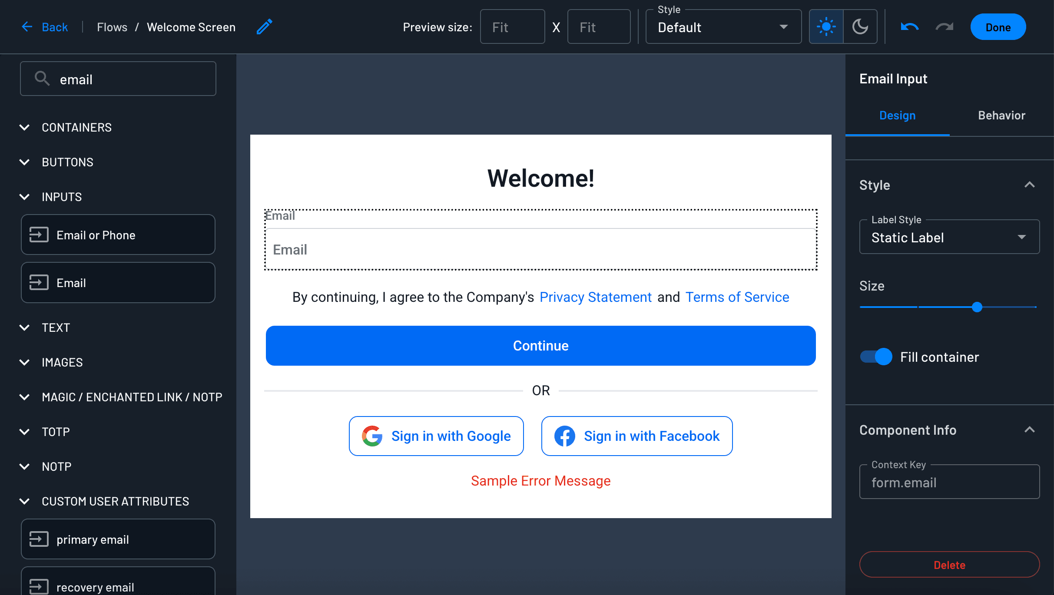Image resolution: width=1054 pixels, height=595 pixels.
Task: Click the primary email attribute icon
Action: (39, 539)
